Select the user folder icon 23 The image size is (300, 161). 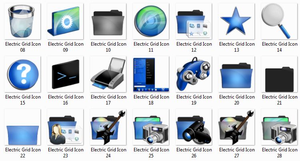pos(66,127)
